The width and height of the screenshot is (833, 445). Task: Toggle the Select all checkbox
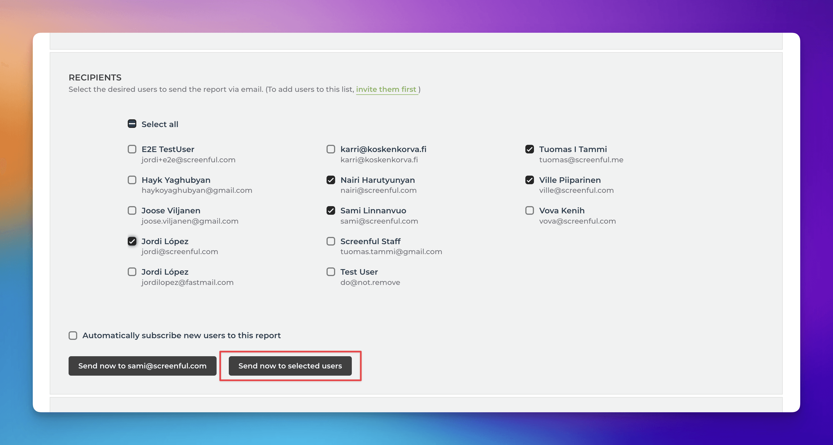pyautogui.click(x=132, y=124)
